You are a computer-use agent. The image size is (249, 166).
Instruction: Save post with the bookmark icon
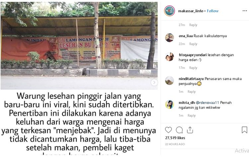(244, 130)
